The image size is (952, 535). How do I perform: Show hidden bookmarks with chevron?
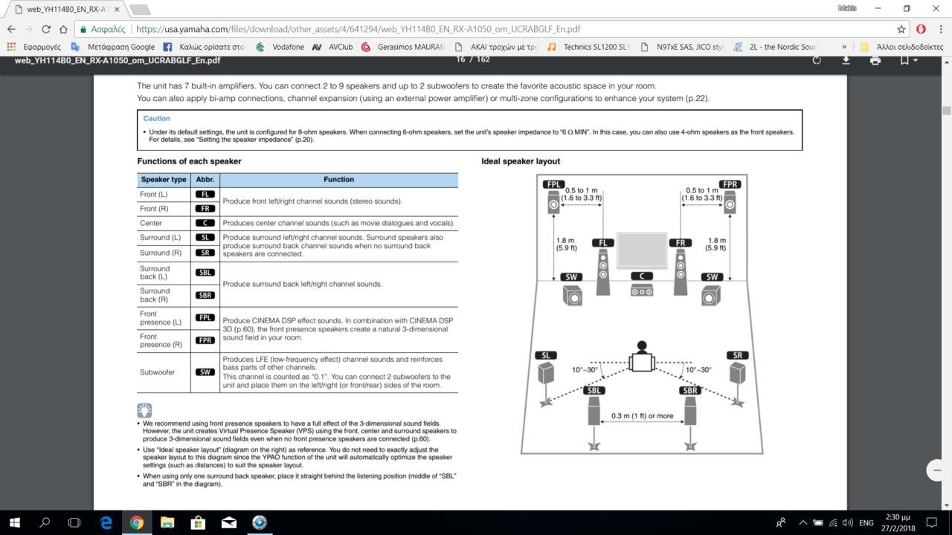coord(844,47)
